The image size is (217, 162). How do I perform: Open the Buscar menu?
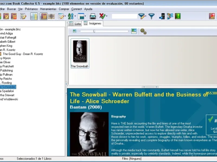click(11, 9)
